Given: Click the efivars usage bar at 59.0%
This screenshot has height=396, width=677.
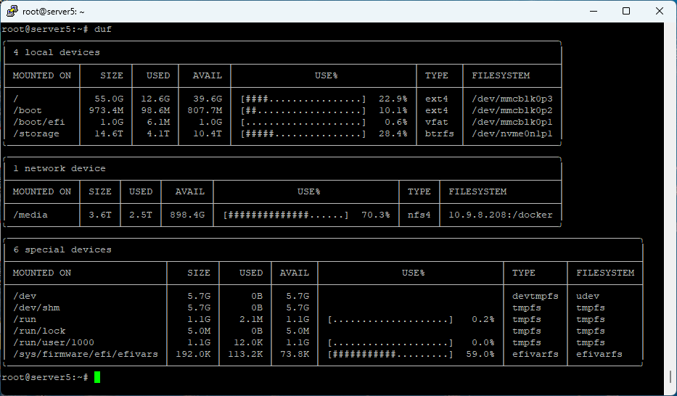Looking at the screenshot, I should click(390, 354).
